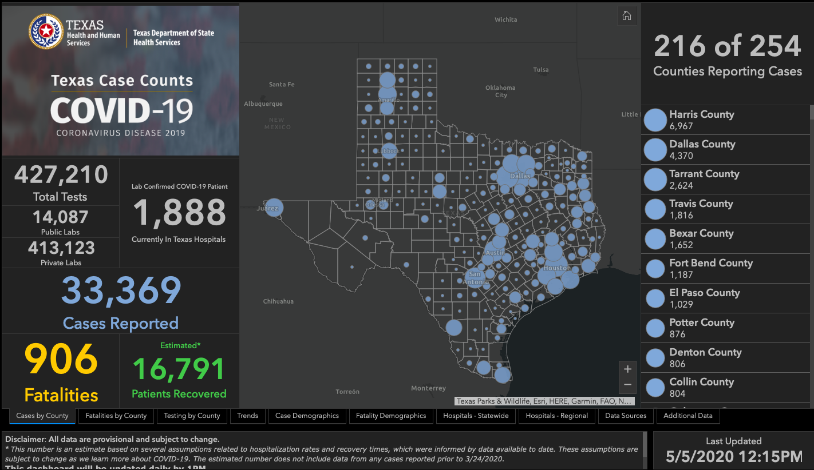This screenshot has width=814, height=470.
Task: Open the Testing by County tab
Action: pyautogui.click(x=192, y=416)
